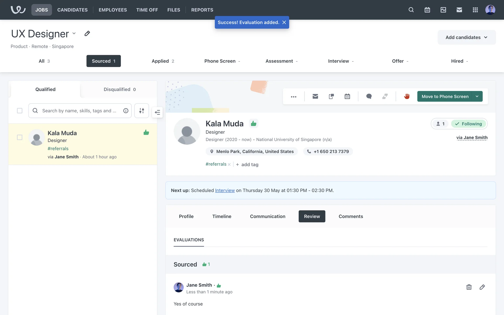Tick the select-all candidates checkbox
The image size is (504, 315).
coord(20,111)
